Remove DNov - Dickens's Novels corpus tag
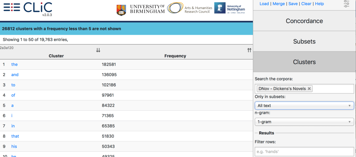 309,89
